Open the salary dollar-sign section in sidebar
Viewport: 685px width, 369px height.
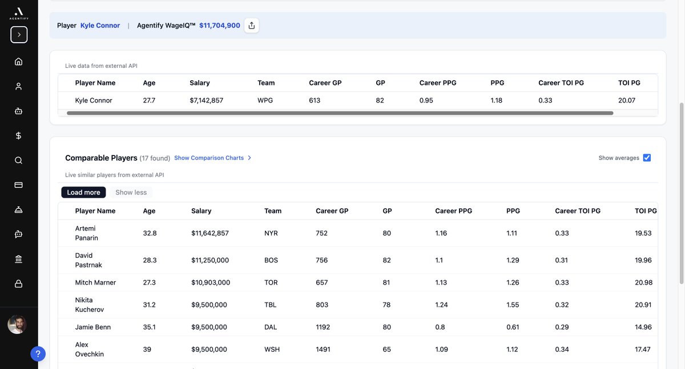[18, 135]
